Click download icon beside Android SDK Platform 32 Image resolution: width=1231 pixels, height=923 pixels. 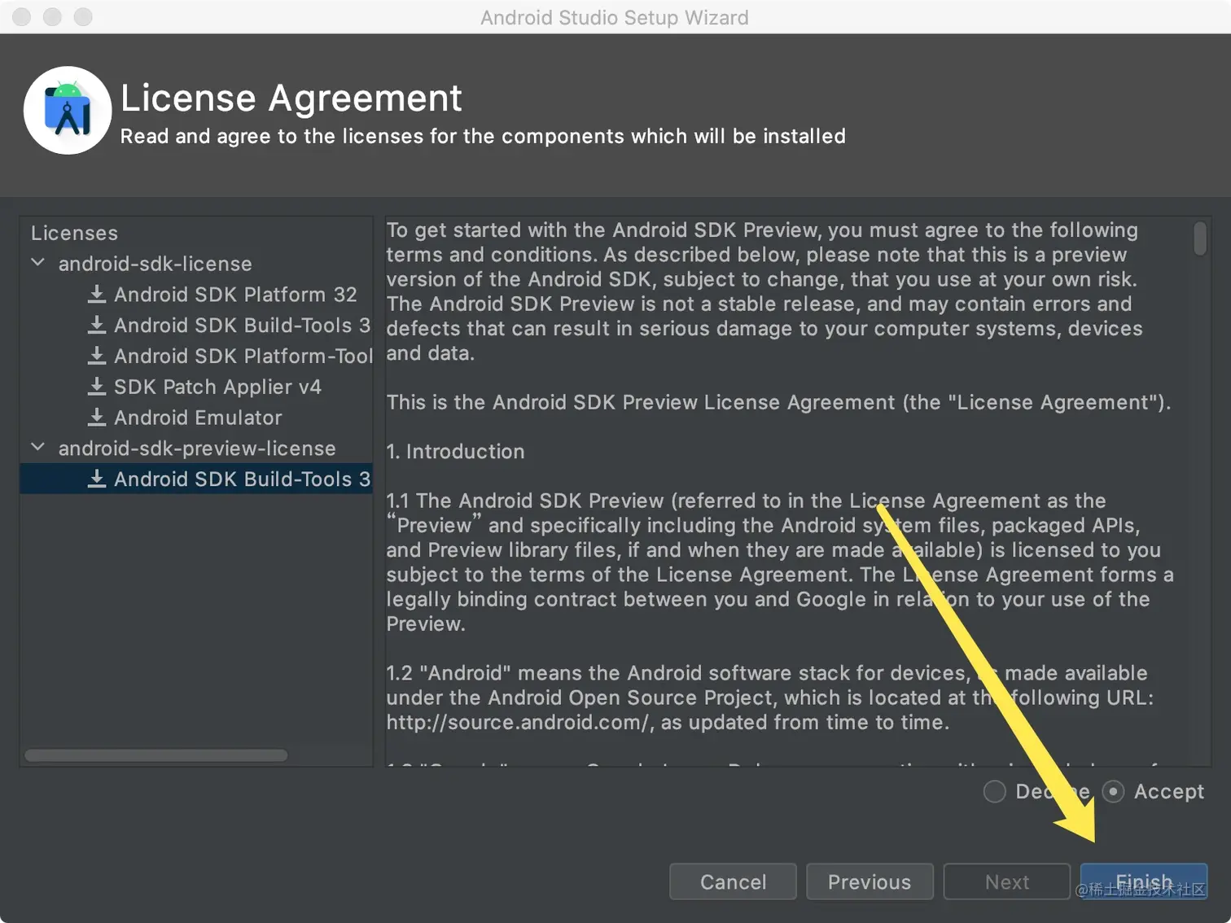click(x=97, y=294)
